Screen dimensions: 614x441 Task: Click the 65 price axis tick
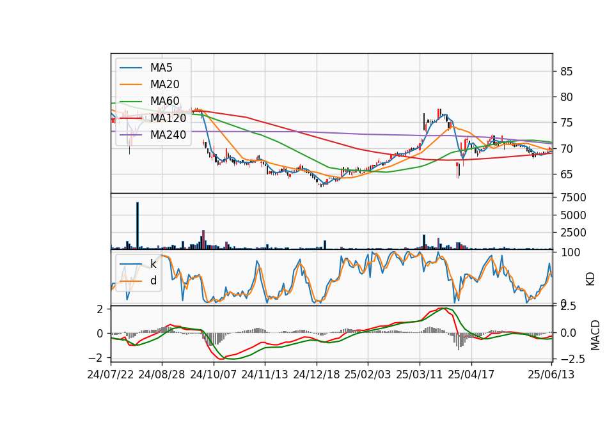coord(566,174)
